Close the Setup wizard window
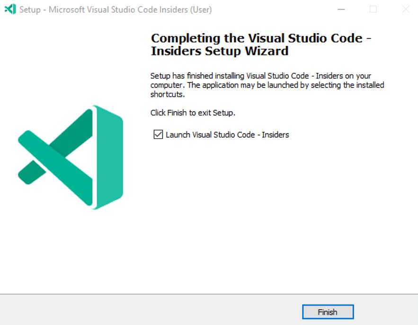418x325 pixels. [406, 9]
